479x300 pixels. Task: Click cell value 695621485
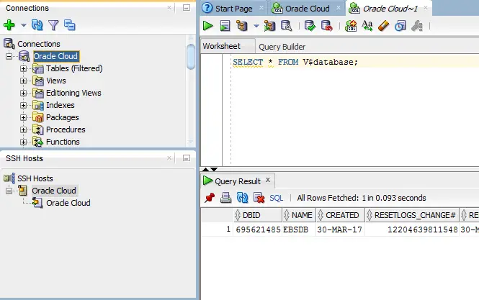tap(258, 229)
